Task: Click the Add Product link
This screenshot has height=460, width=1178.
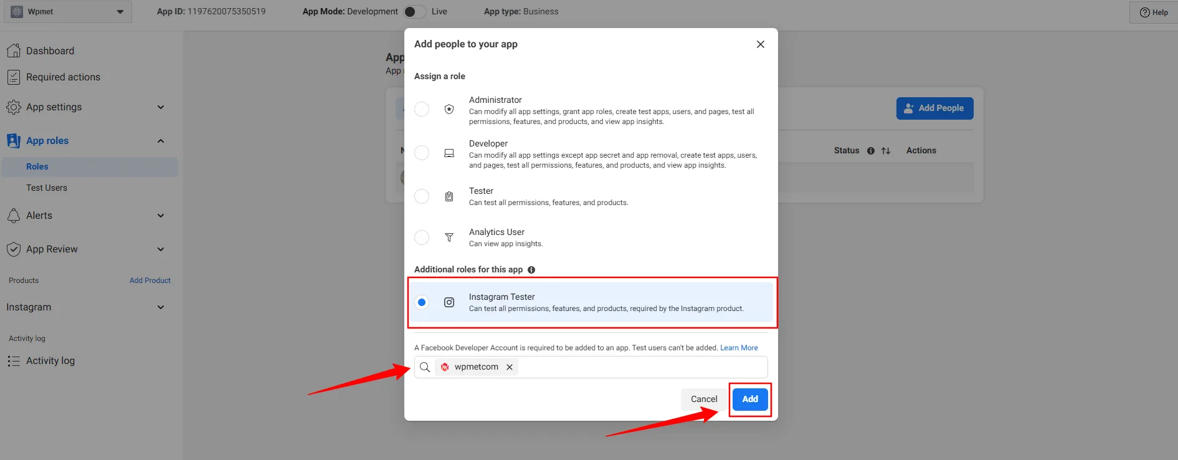Action: [150, 280]
